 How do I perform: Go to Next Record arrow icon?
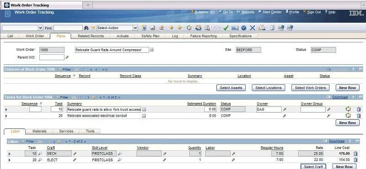[179, 28]
